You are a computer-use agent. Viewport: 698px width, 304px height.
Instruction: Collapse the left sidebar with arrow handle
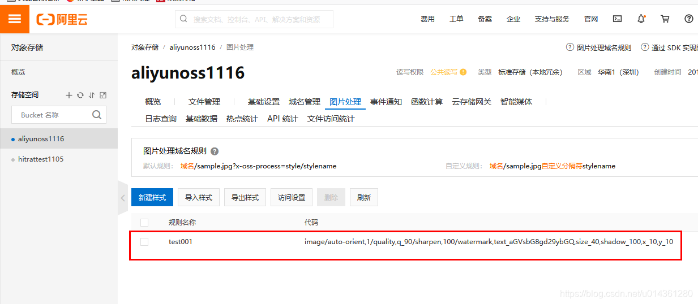tap(123, 198)
